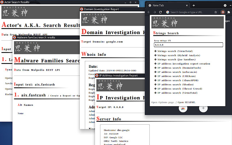Run IP address search (urlscan.io)

(x=177, y=72)
